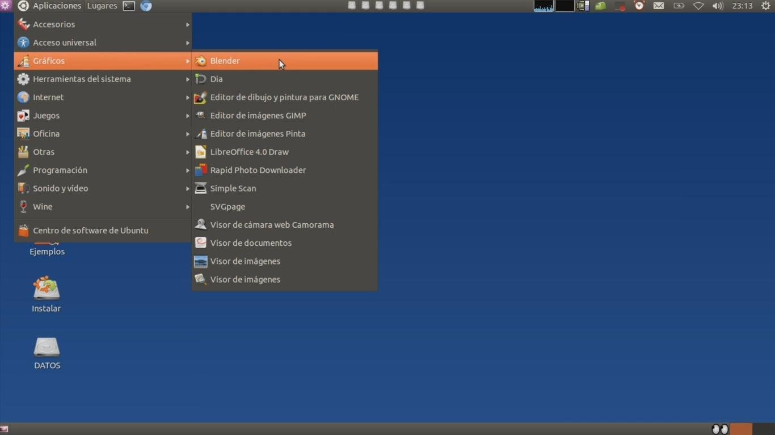Launch Editor de imágenes GIMP

[285, 115]
